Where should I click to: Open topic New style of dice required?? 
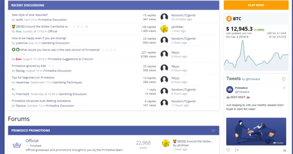click(30, 15)
